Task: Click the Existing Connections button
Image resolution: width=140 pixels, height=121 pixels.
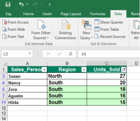Action: [x=65, y=30]
